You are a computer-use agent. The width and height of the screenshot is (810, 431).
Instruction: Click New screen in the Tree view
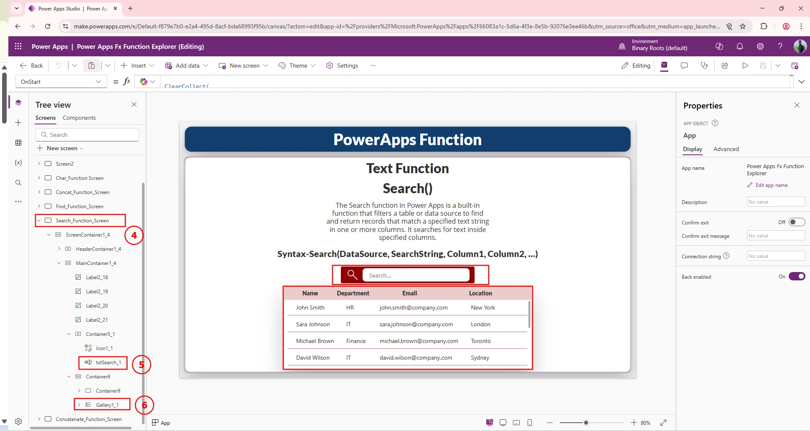pos(60,148)
